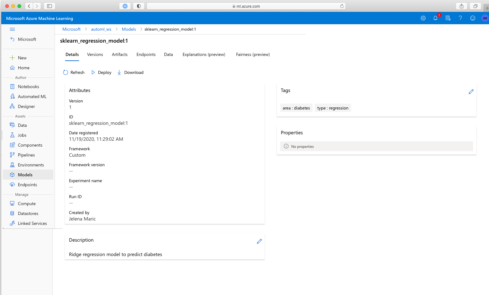Toggle the Safari sidebar button
Screen dimensions: 489x295
tap(49, 6)
